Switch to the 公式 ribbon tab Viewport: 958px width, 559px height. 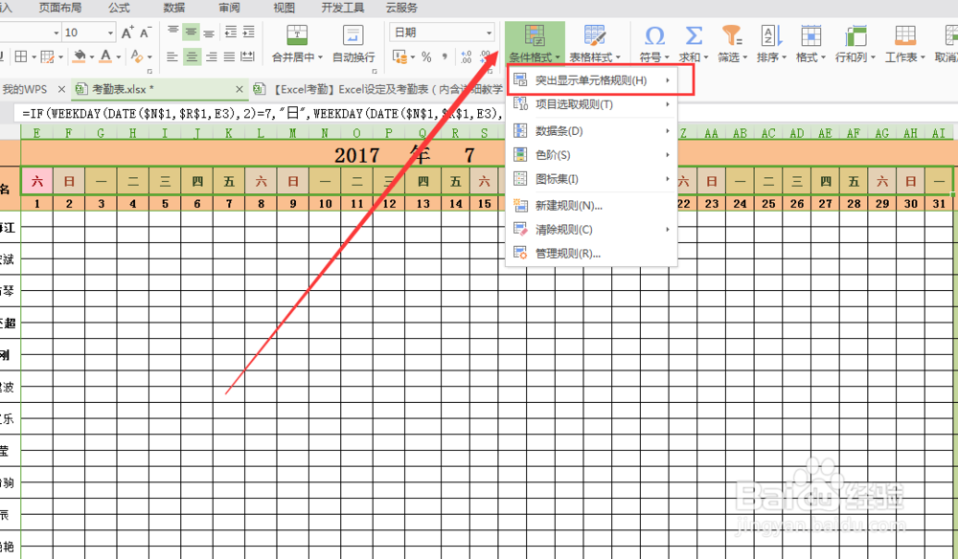[x=119, y=8]
